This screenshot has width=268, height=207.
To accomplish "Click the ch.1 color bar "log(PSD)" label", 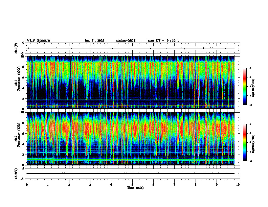I will pos(253,88).
